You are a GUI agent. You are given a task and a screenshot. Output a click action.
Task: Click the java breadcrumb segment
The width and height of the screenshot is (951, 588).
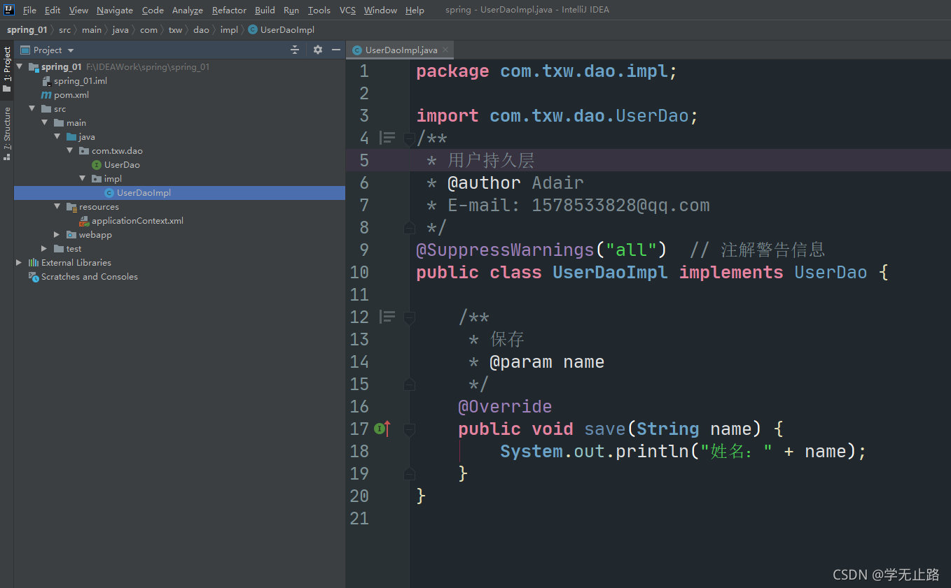coord(120,30)
